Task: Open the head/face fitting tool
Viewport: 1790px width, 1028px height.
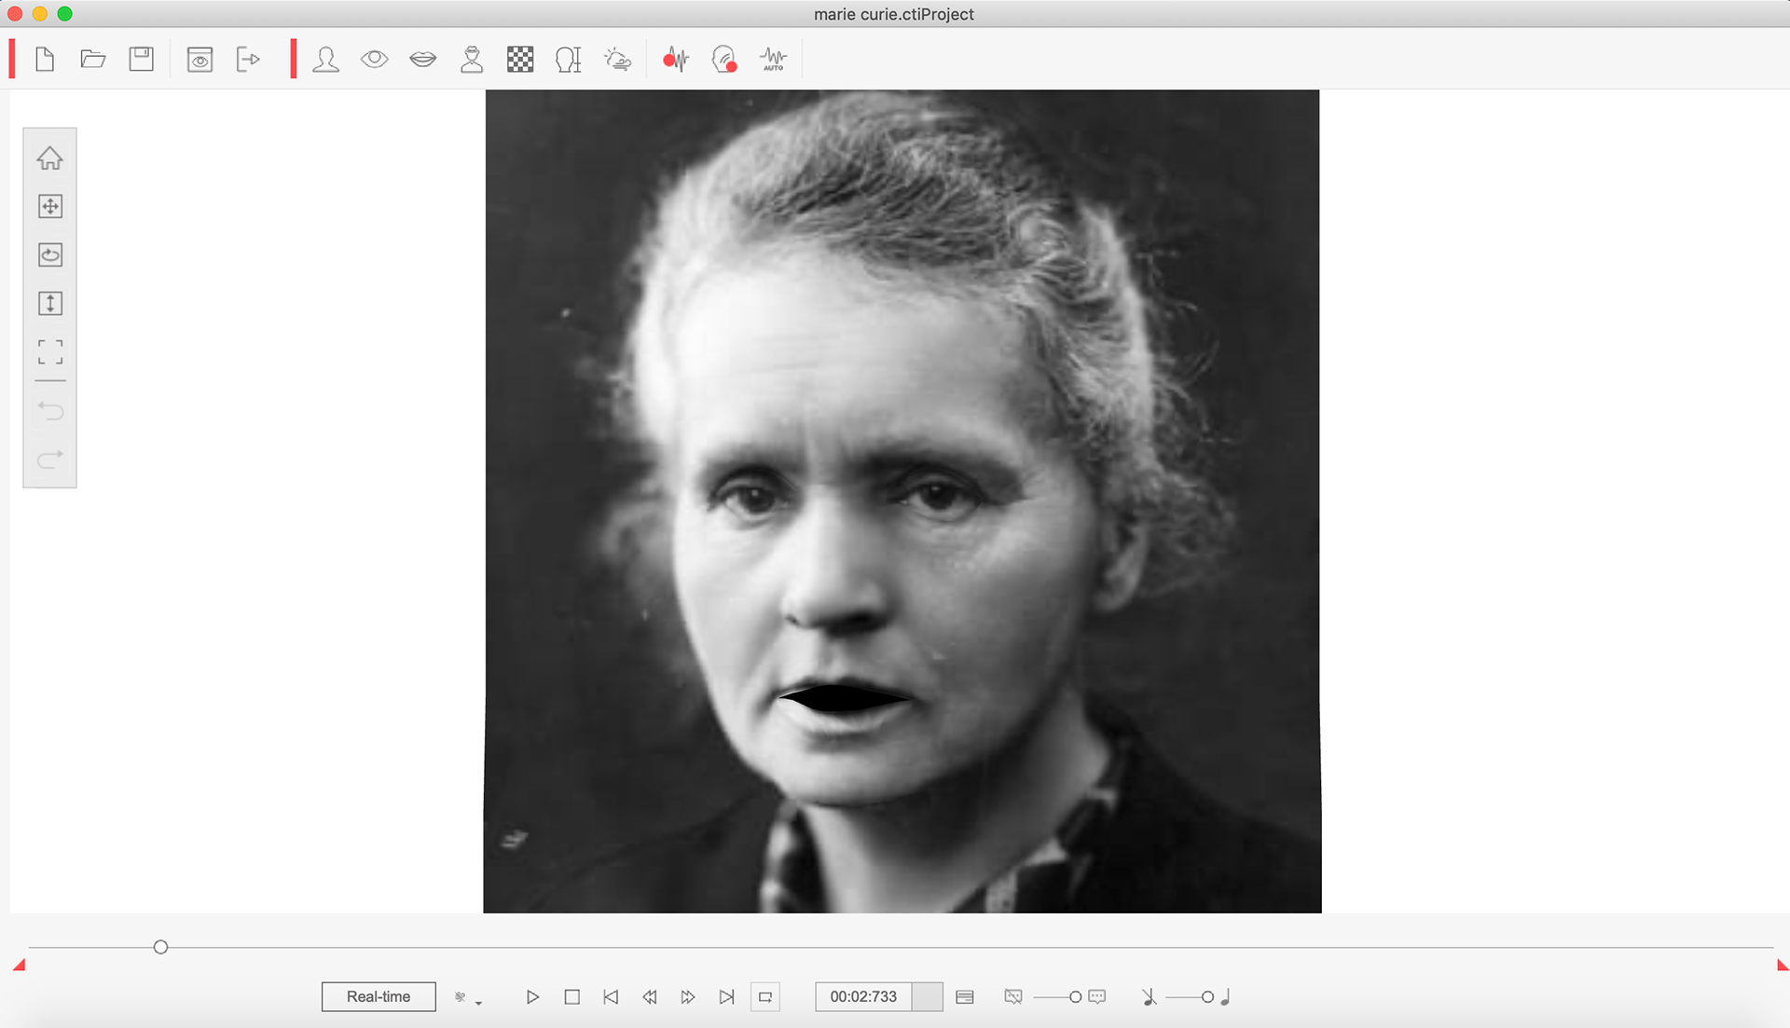Action: [x=325, y=60]
